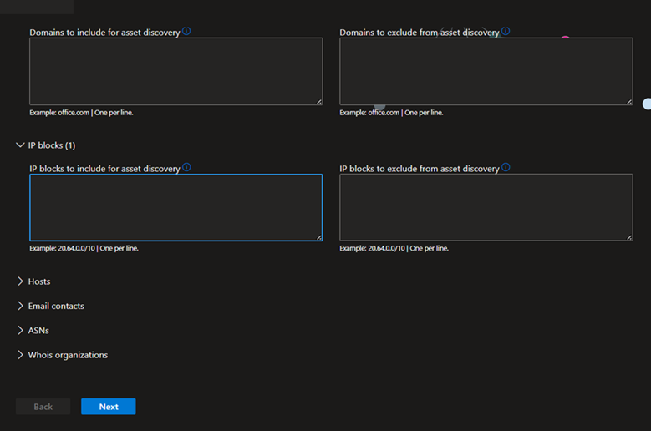The height and width of the screenshot is (431, 651).
Task: Click resize grip of Domains to include box
Action: point(319,102)
